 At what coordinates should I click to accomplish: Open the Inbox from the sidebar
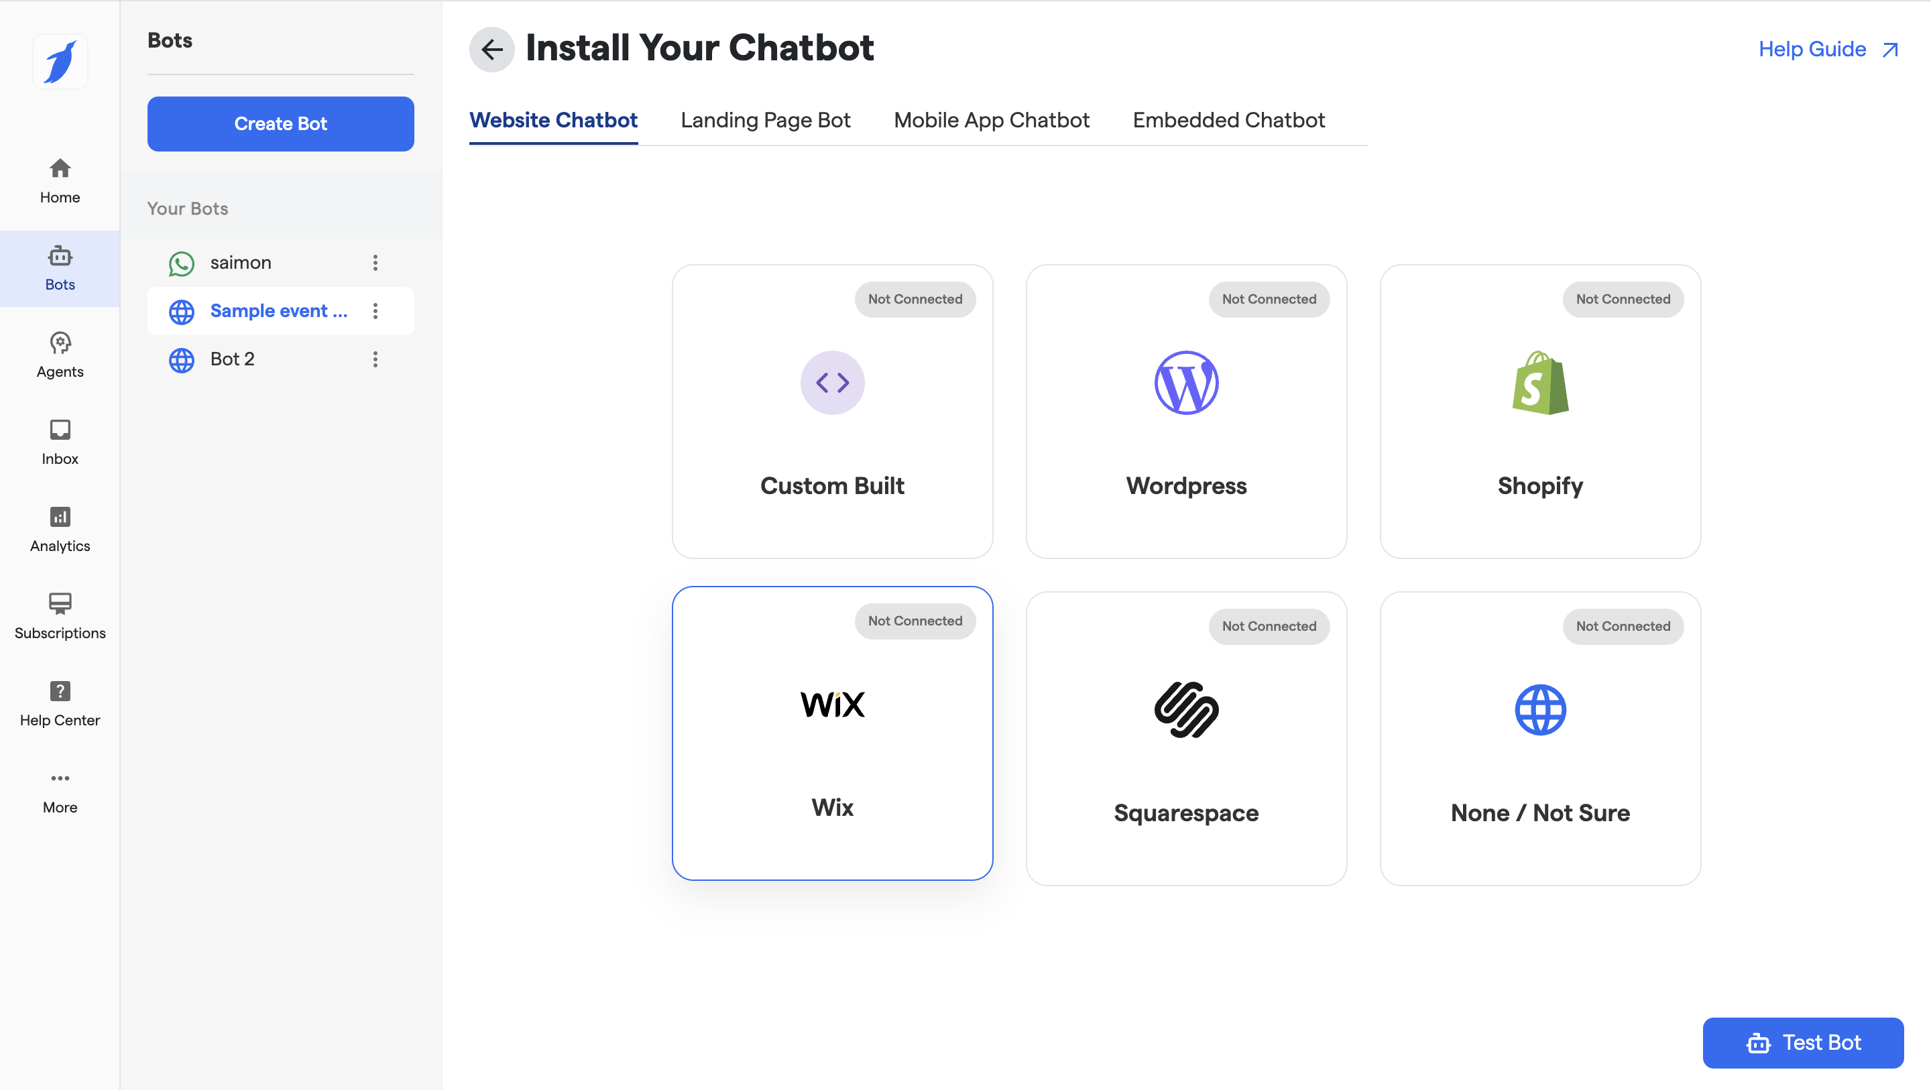coord(60,442)
